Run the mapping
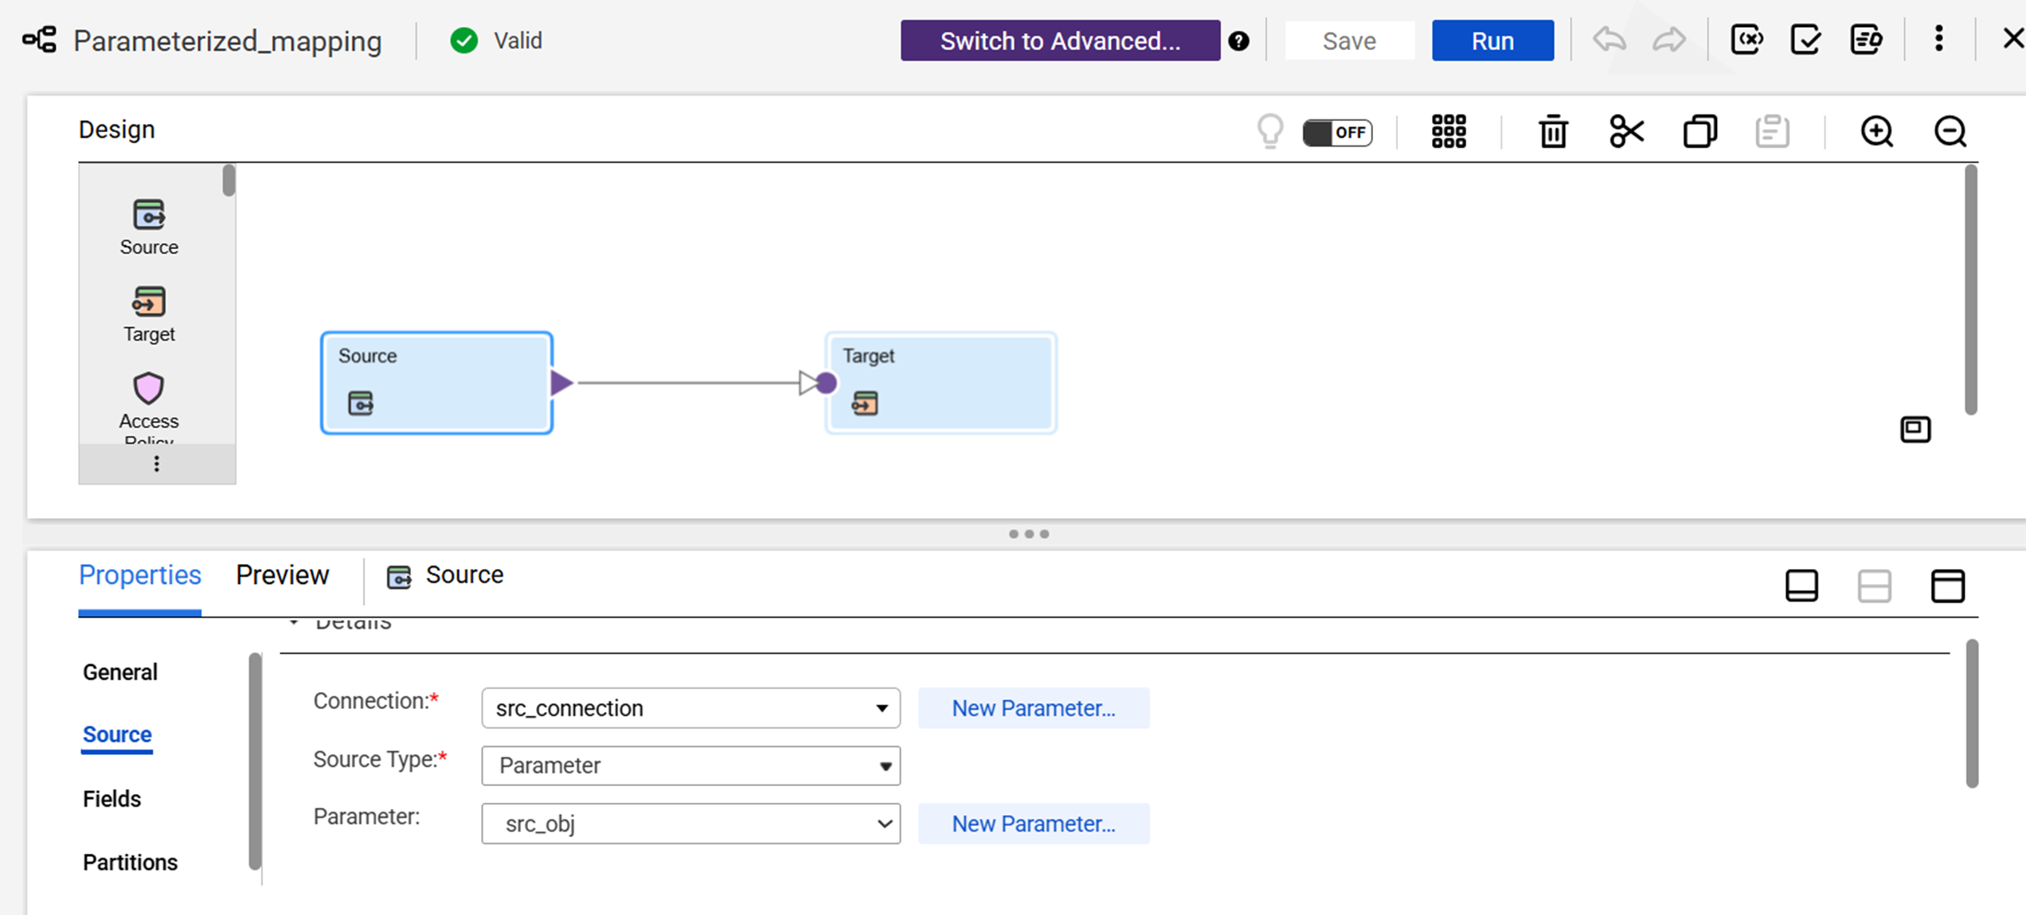The width and height of the screenshot is (2026, 915). (x=1492, y=41)
